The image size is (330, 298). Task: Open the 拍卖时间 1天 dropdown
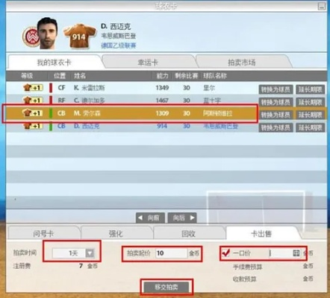(90, 253)
